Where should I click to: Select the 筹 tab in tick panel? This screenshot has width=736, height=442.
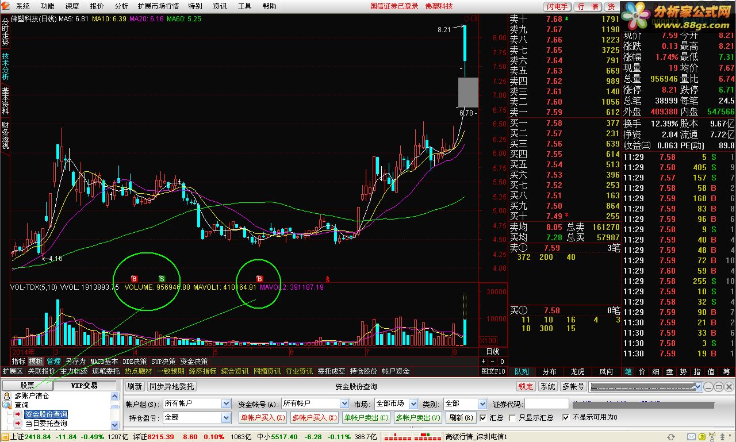point(726,372)
